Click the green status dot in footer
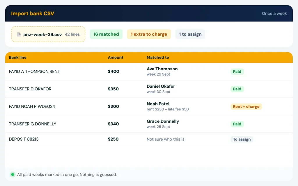Image resolution: width=298 pixels, height=186 pixels. pos(13,174)
